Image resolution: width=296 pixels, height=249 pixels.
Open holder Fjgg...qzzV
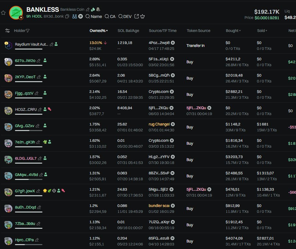(24, 93)
